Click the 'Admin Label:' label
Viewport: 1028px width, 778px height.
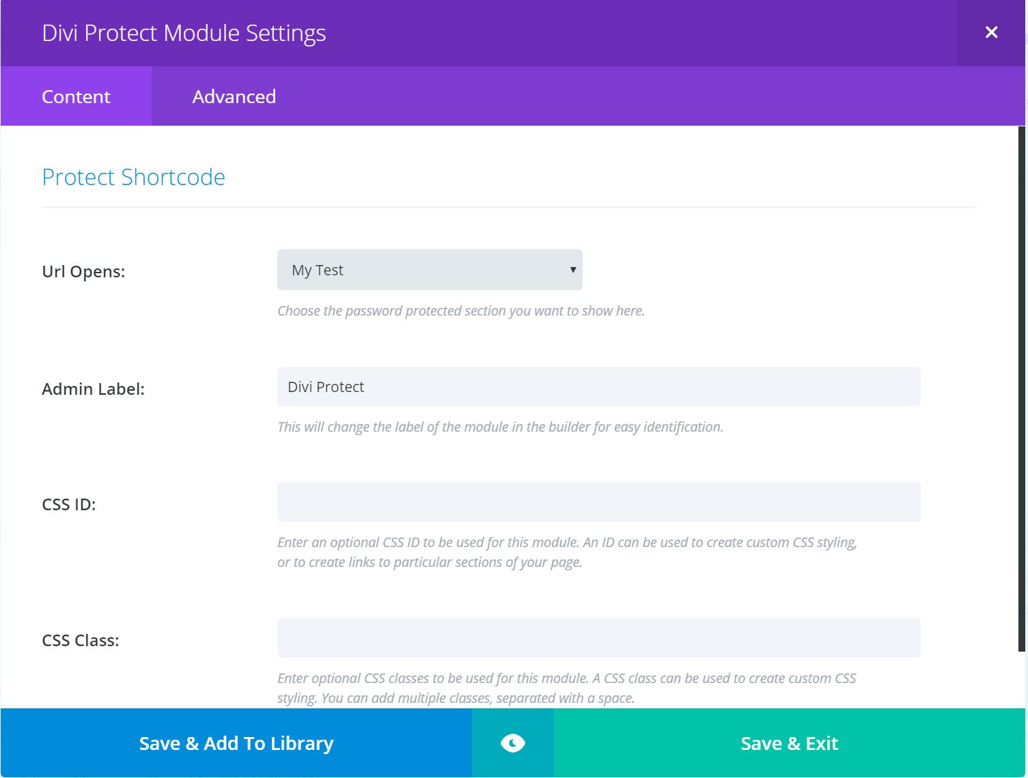click(x=93, y=389)
